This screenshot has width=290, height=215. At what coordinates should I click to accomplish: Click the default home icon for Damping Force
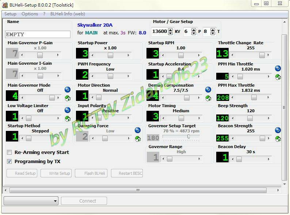[x=138, y=139]
